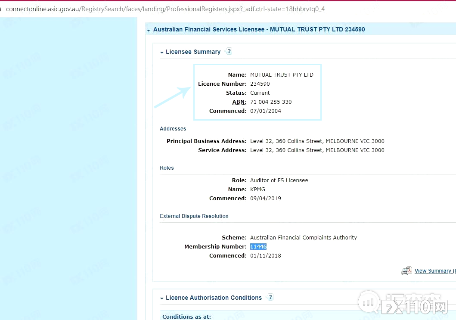Open help icon beside Licensee Summary
Screen dimensions: 456x320
click(x=229, y=51)
